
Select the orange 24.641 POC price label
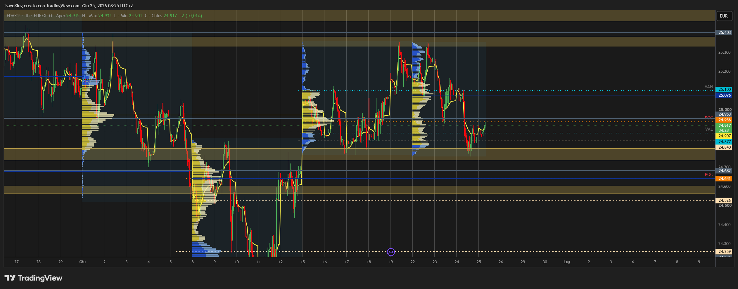point(724,179)
